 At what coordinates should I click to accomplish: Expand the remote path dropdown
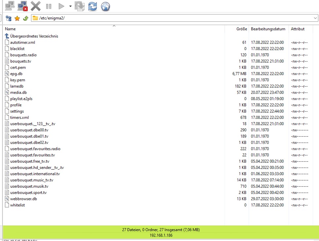pos(315,18)
